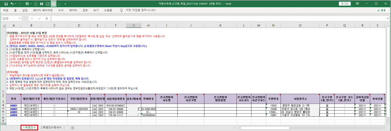Click the circle shape icon in toolbar

pyautogui.click(x=35, y=4)
